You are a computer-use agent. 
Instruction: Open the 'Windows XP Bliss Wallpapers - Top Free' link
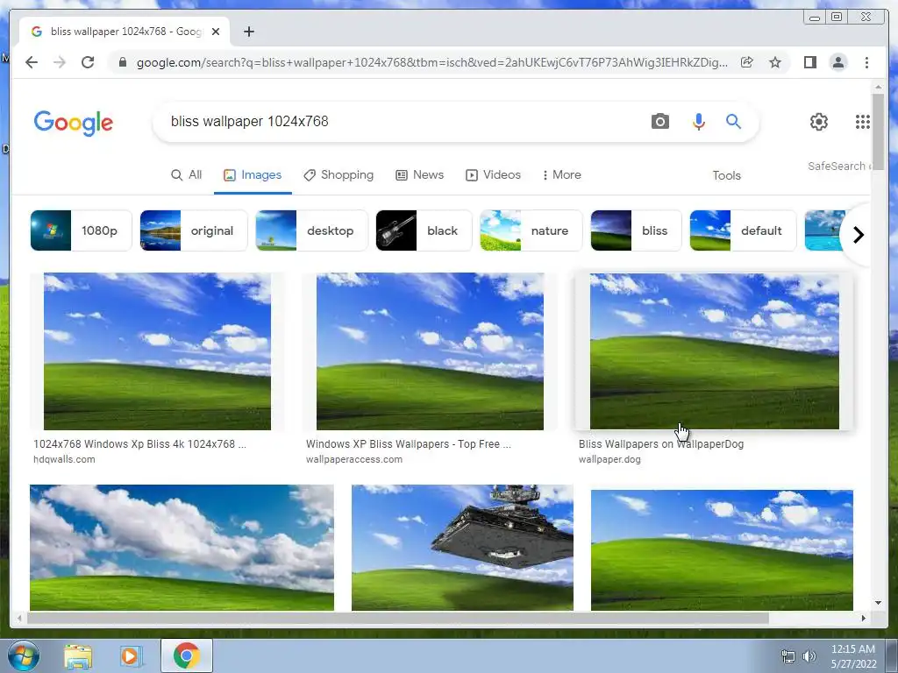point(409,444)
